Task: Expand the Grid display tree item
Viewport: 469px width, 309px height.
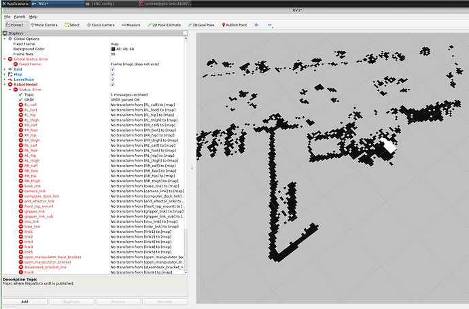Action: tap(4, 69)
